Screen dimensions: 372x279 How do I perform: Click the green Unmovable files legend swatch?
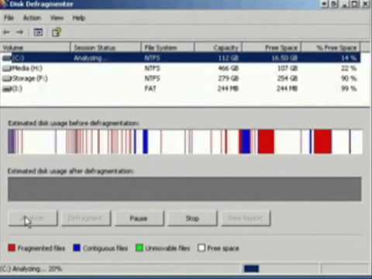(x=139, y=248)
